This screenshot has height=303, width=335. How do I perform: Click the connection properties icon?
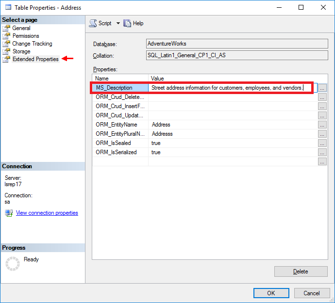[9, 213]
